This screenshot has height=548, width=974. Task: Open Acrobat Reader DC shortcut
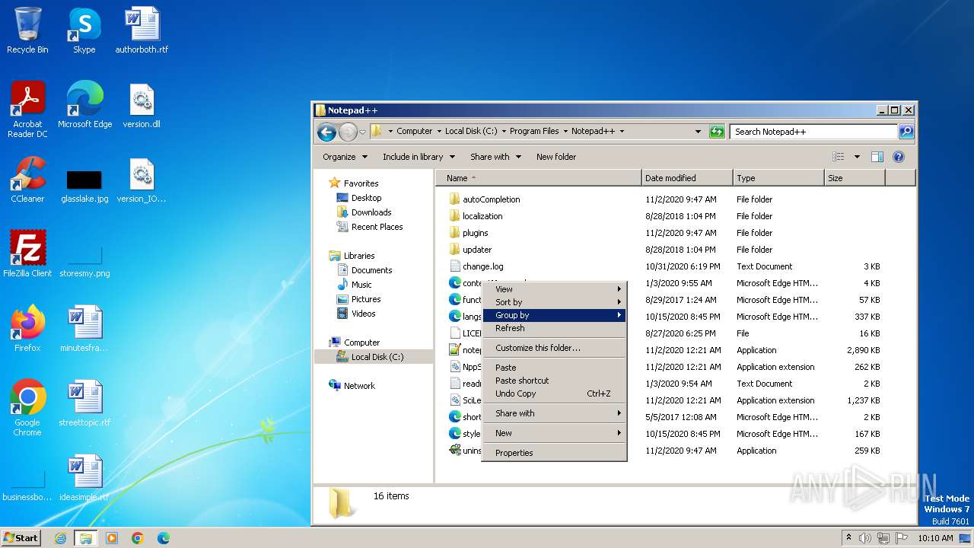click(x=27, y=109)
